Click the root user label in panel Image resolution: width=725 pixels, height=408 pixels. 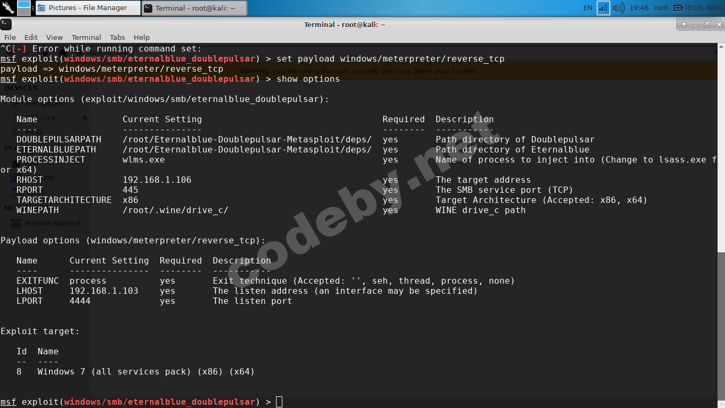661,8
